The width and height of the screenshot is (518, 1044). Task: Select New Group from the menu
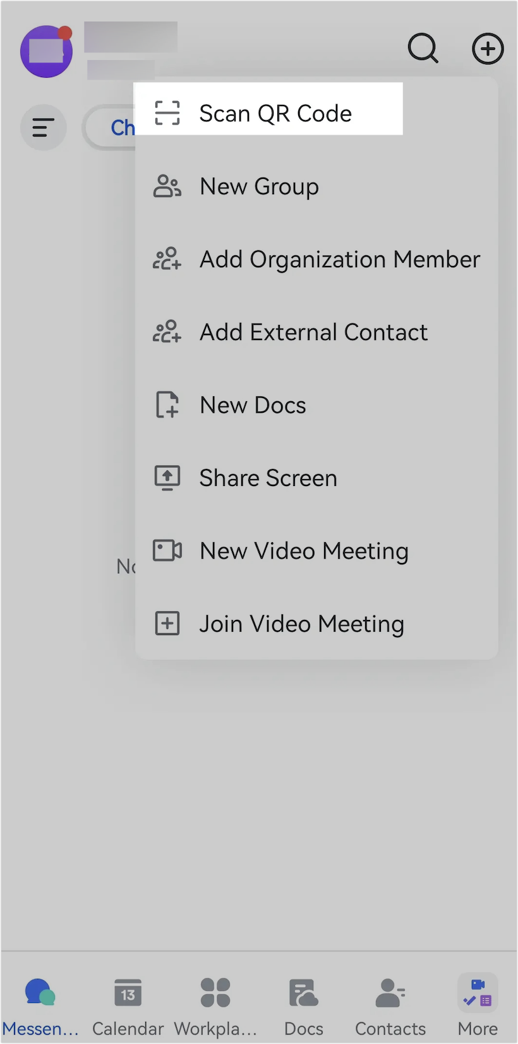click(259, 186)
